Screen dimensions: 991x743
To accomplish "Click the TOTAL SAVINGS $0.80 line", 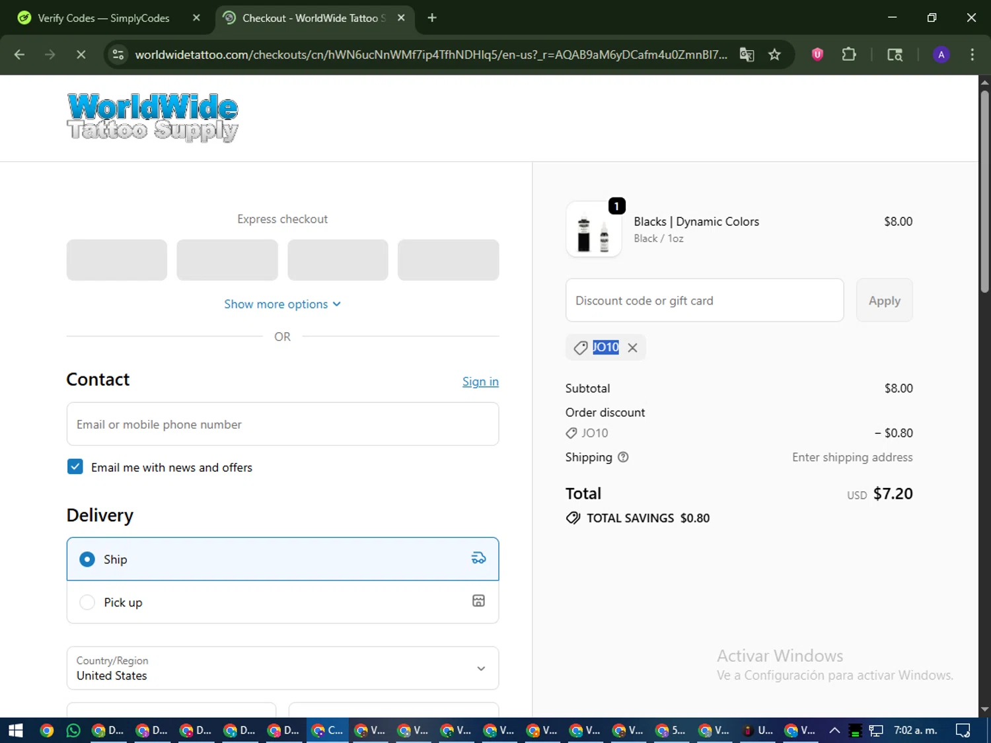I will [638, 518].
